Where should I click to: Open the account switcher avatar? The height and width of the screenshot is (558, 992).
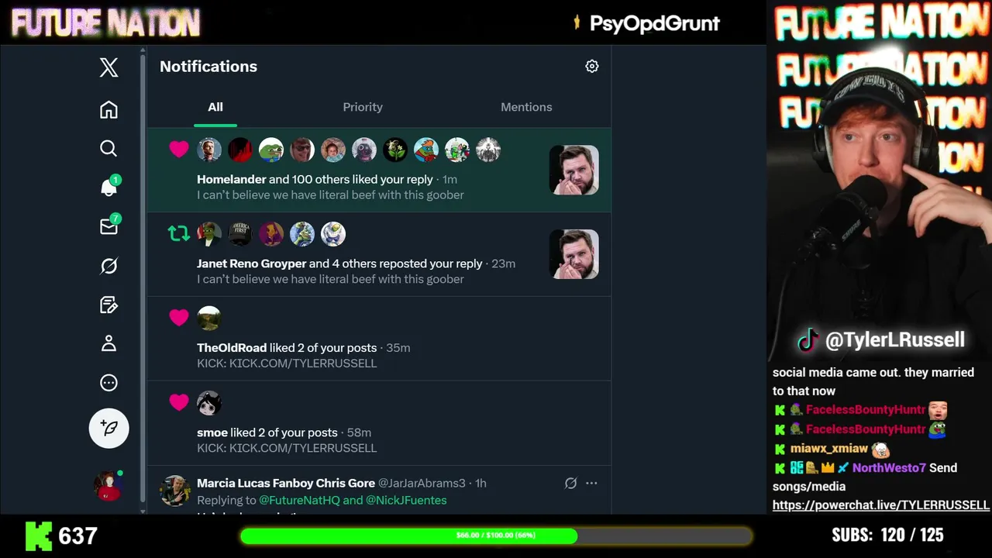point(108,485)
